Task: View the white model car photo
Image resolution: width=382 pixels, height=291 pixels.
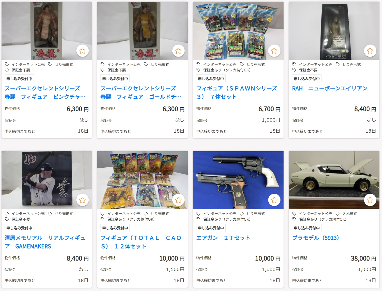Action: click(x=334, y=180)
